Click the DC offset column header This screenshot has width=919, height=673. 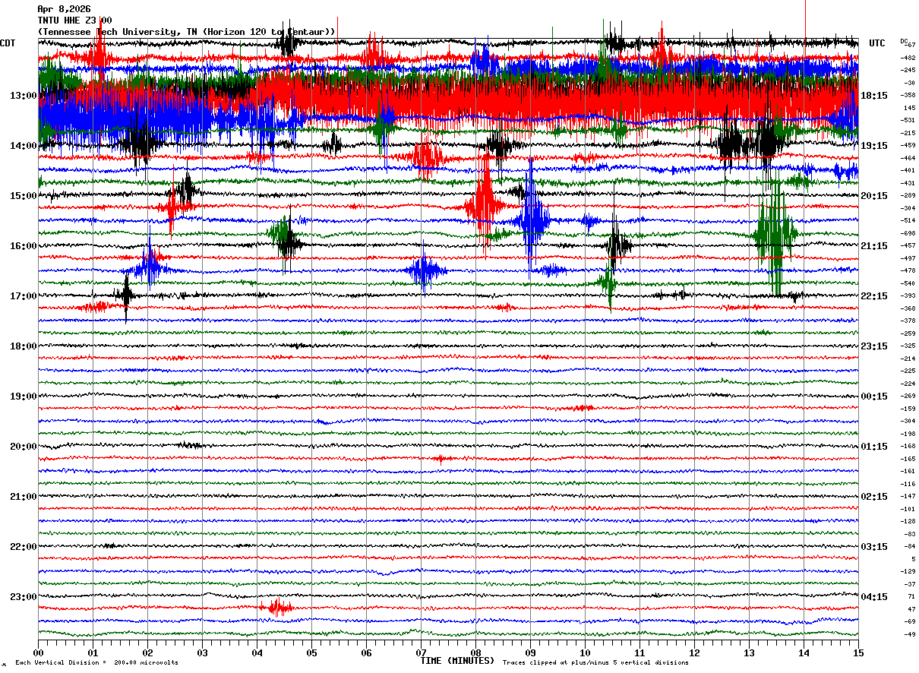tap(904, 40)
